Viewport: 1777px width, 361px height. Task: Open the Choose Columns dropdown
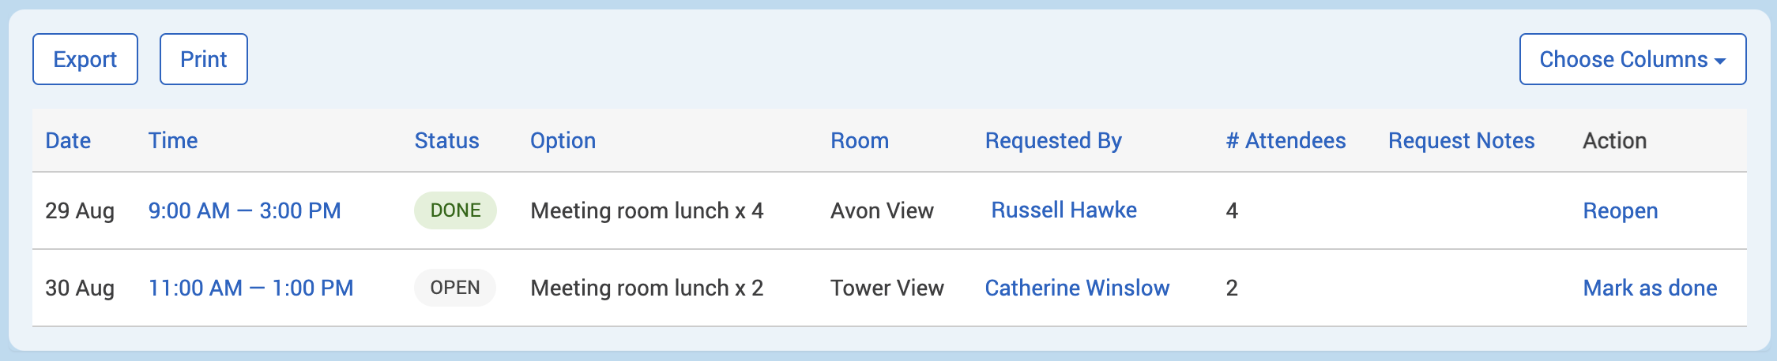(x=1632, y=59)
